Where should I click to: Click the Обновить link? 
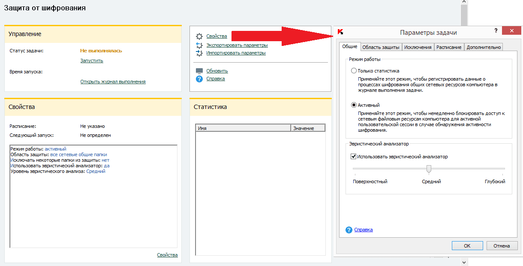217,71
